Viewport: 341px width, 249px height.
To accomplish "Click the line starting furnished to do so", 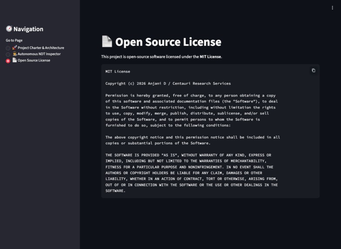I will click(168, 125).
